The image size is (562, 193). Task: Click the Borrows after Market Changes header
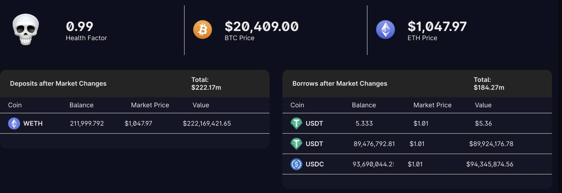click(340, 83)
